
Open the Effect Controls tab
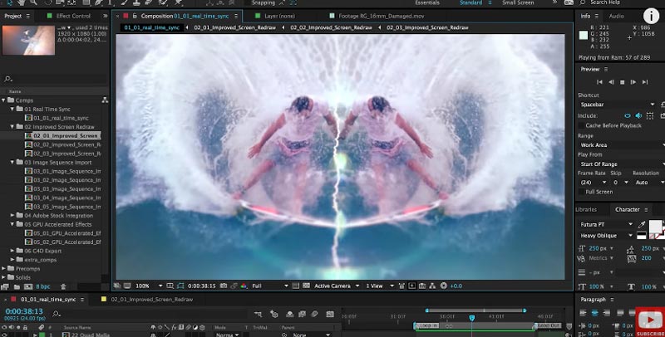coord(73,16)
